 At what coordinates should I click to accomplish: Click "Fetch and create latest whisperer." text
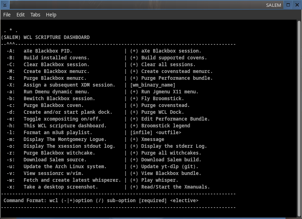point(72,180)
